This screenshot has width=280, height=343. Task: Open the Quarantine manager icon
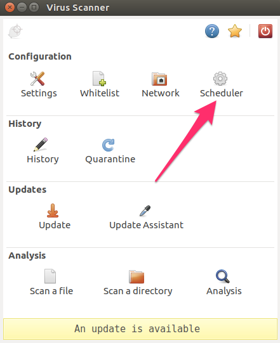pos(108,145)
